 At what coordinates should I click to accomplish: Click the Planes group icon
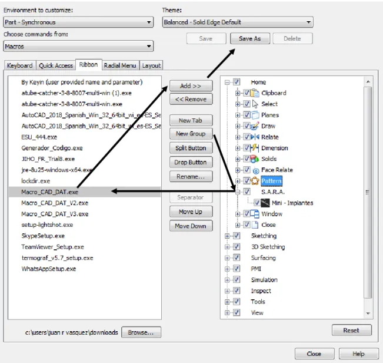pos(255,115)
